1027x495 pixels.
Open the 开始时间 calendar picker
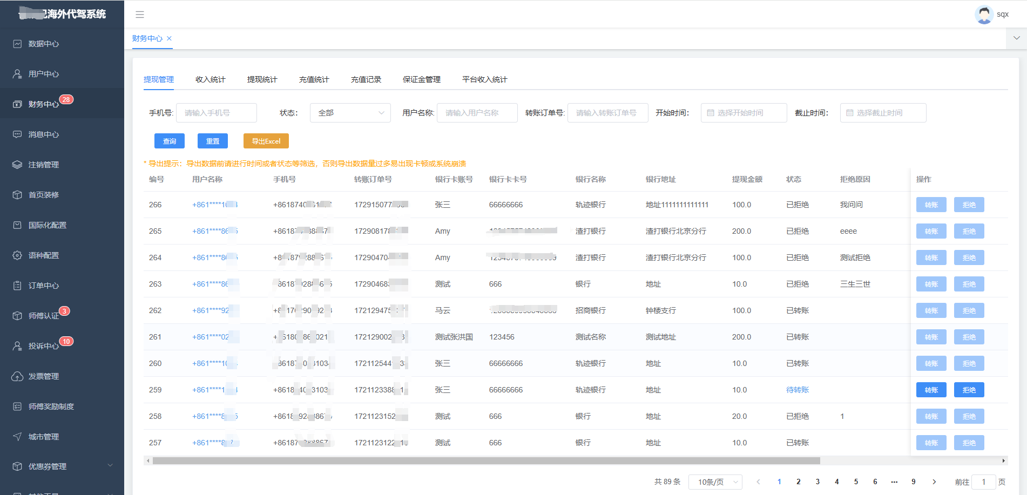(x=744, y=112)
